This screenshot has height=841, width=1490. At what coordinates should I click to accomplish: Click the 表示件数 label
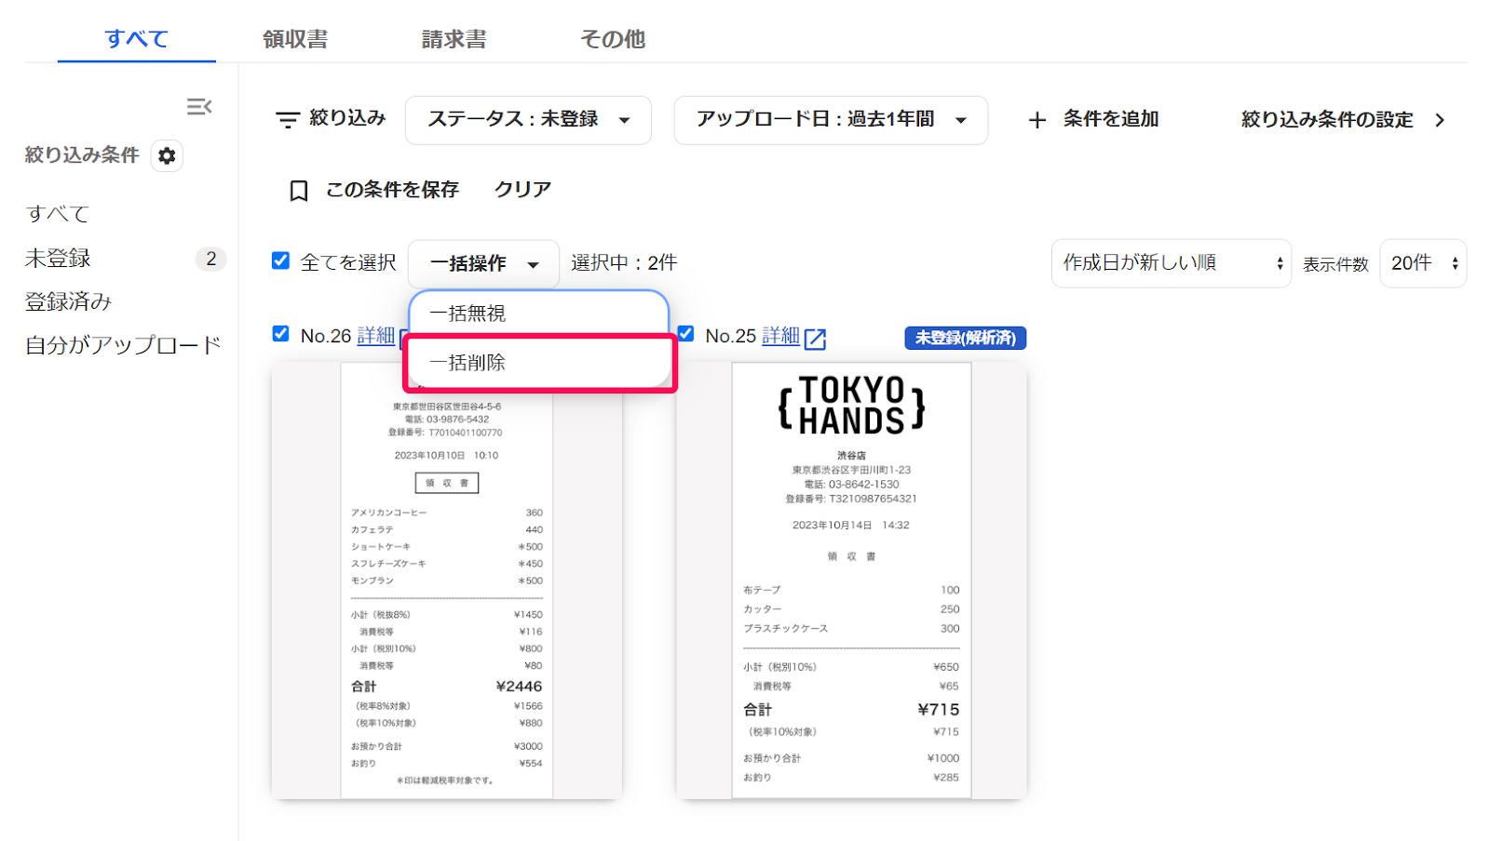[x=1335, y=265]
